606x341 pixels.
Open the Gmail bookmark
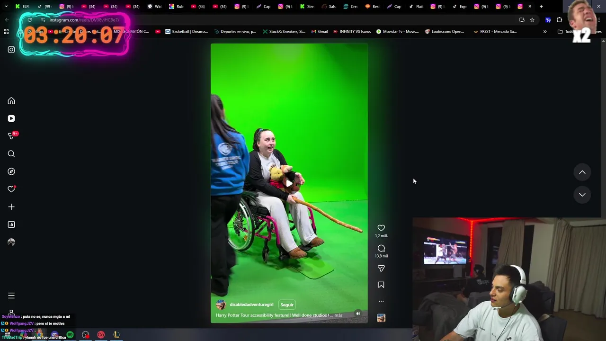[320, 31]
